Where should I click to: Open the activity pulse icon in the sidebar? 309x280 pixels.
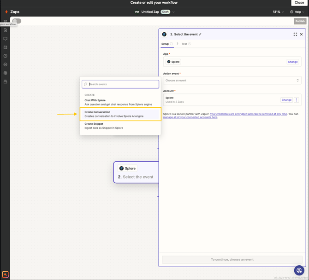point(6,64)
